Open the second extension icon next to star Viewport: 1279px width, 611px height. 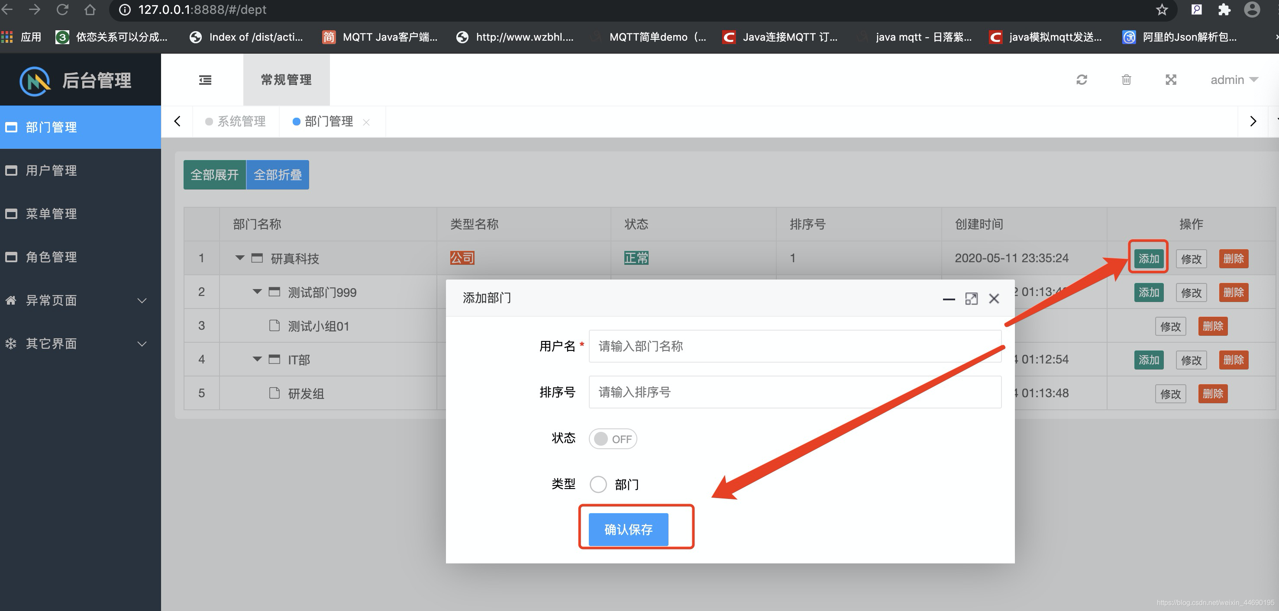tap(1197, 10)
